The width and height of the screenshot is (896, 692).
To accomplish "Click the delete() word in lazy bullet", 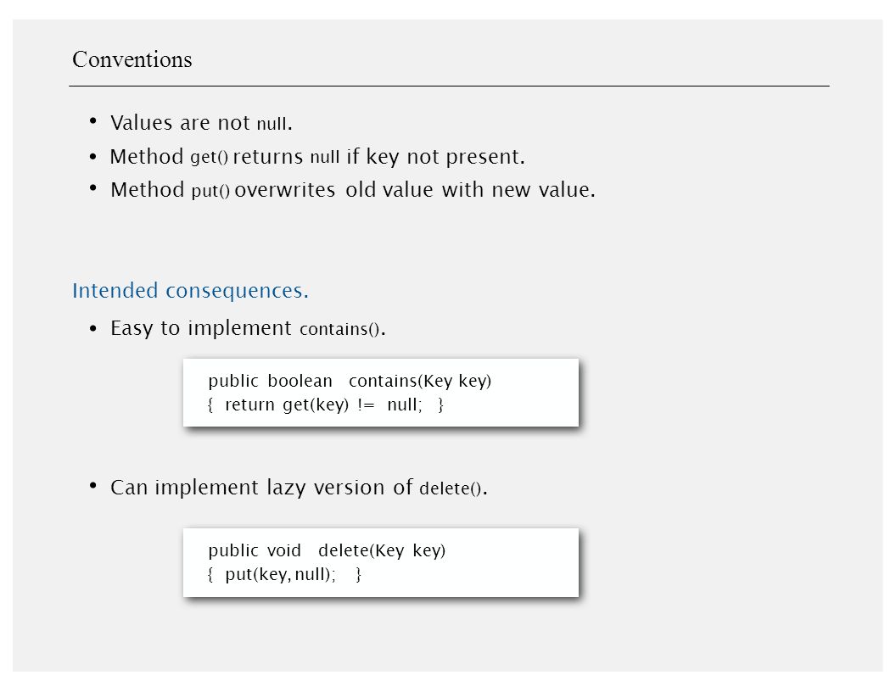I will point(451,488).
